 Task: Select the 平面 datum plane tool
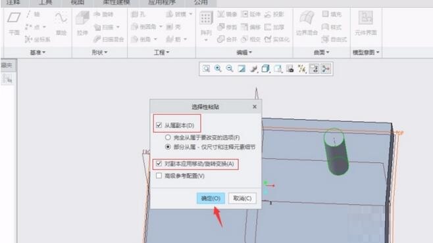coord(14,24)
